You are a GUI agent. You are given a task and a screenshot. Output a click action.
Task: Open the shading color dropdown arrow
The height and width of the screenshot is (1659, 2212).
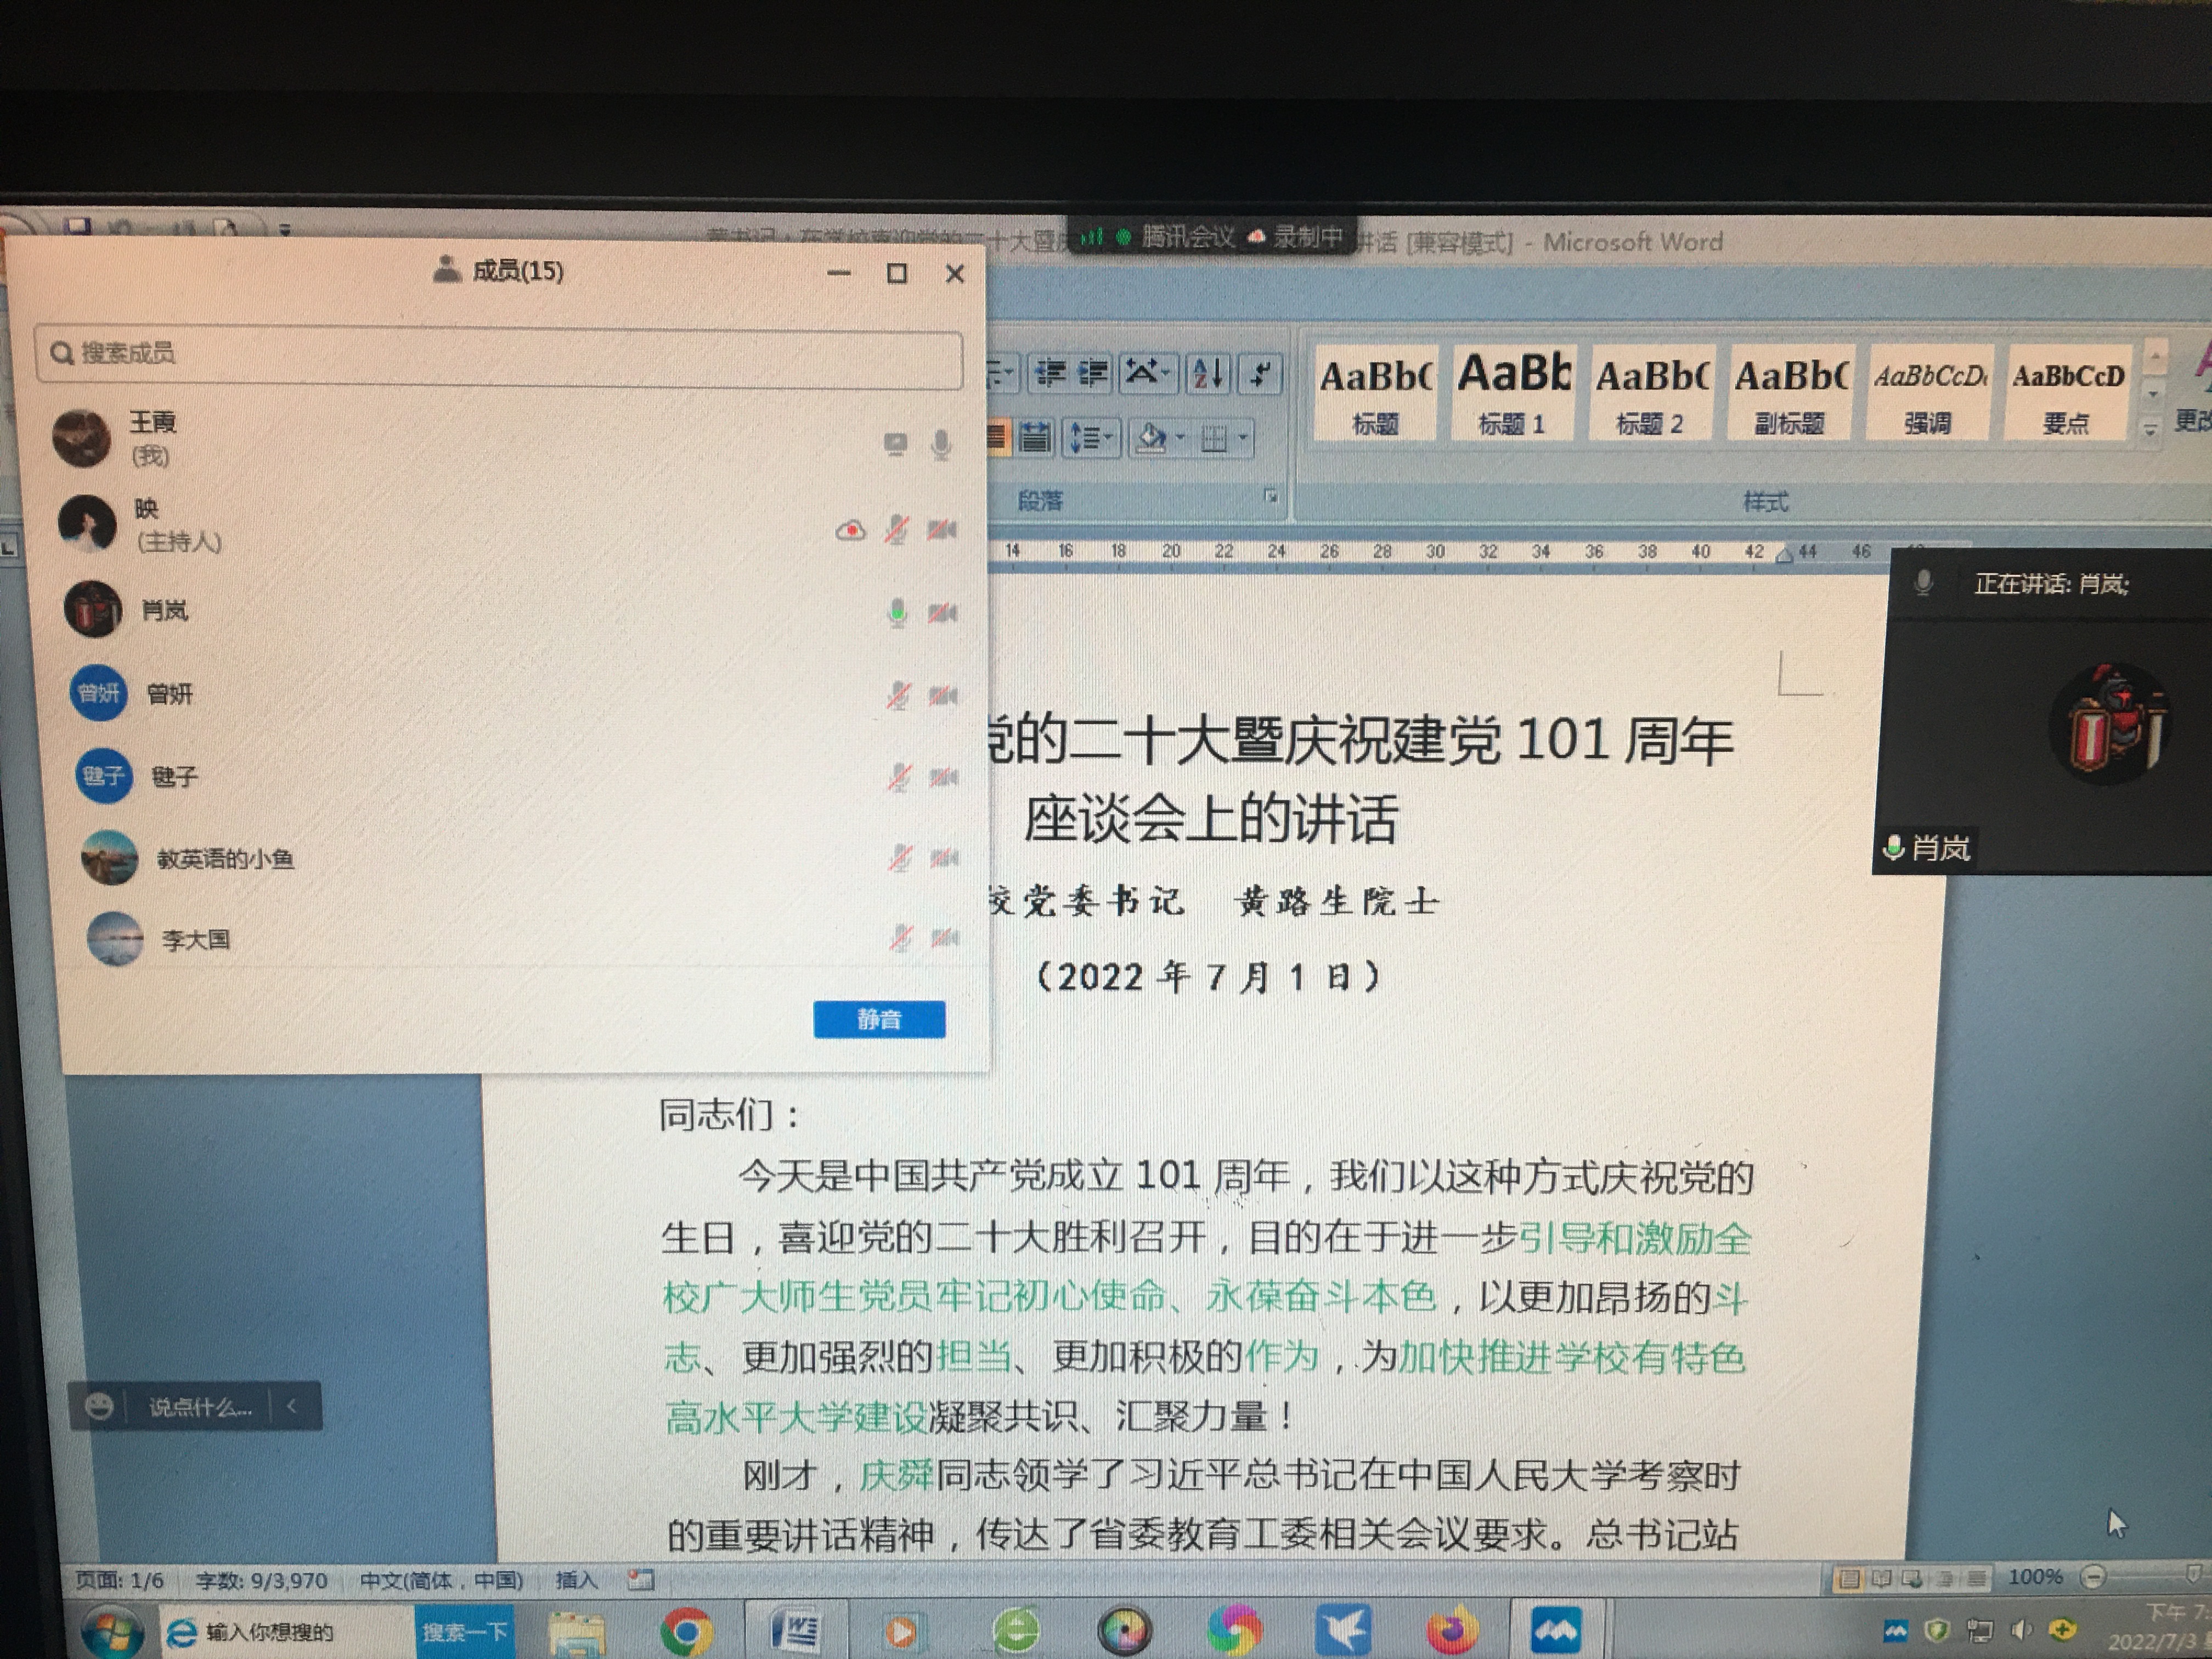(x=1180, y=438)
